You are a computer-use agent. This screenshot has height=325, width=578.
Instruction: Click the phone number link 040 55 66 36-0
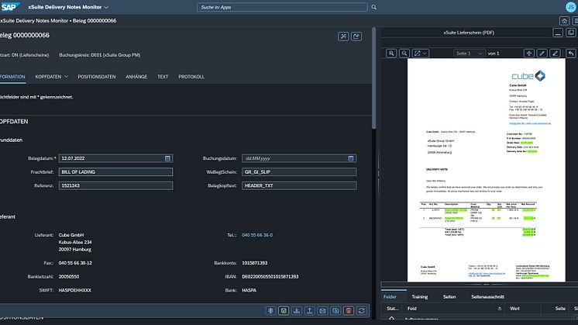(257, 234)
